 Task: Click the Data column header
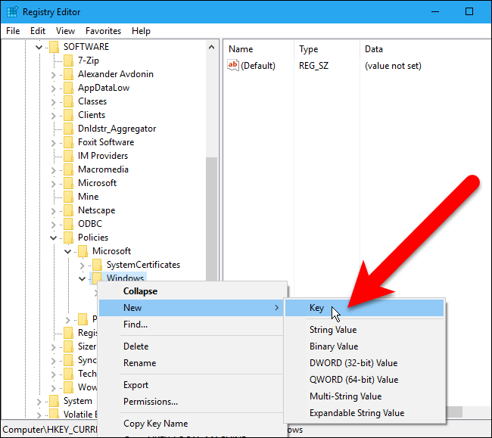tap(425, 49)
